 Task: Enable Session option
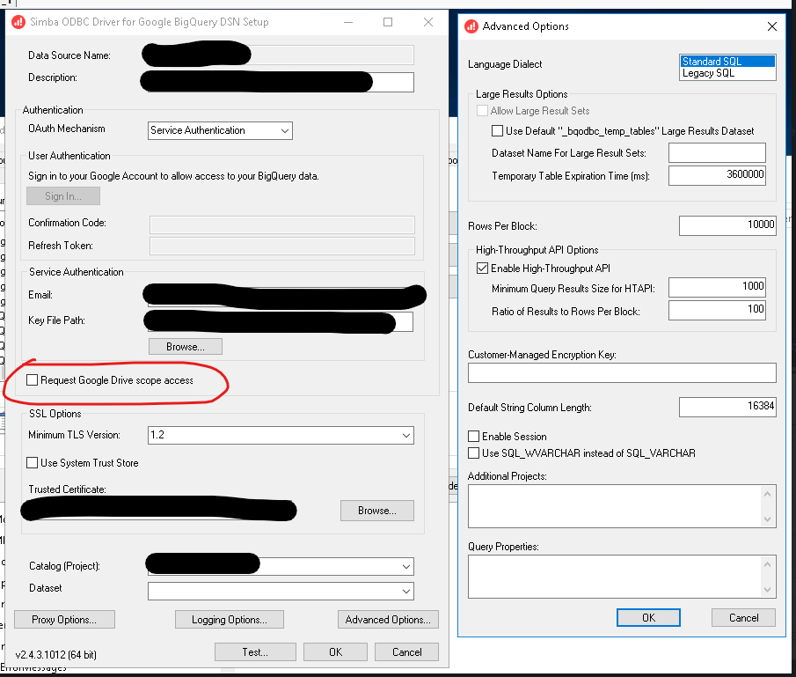click(x=471, y=438)
